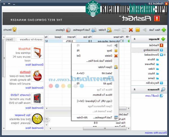The width and height of the screenshot is (169, 137).
Task: Sort by the Speed column header
Action: point(55,37)
